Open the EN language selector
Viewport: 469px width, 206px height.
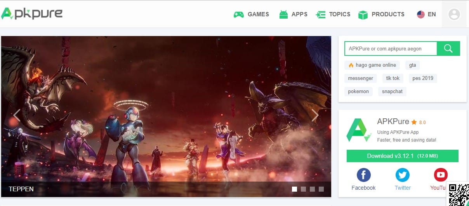pos(432,14)
